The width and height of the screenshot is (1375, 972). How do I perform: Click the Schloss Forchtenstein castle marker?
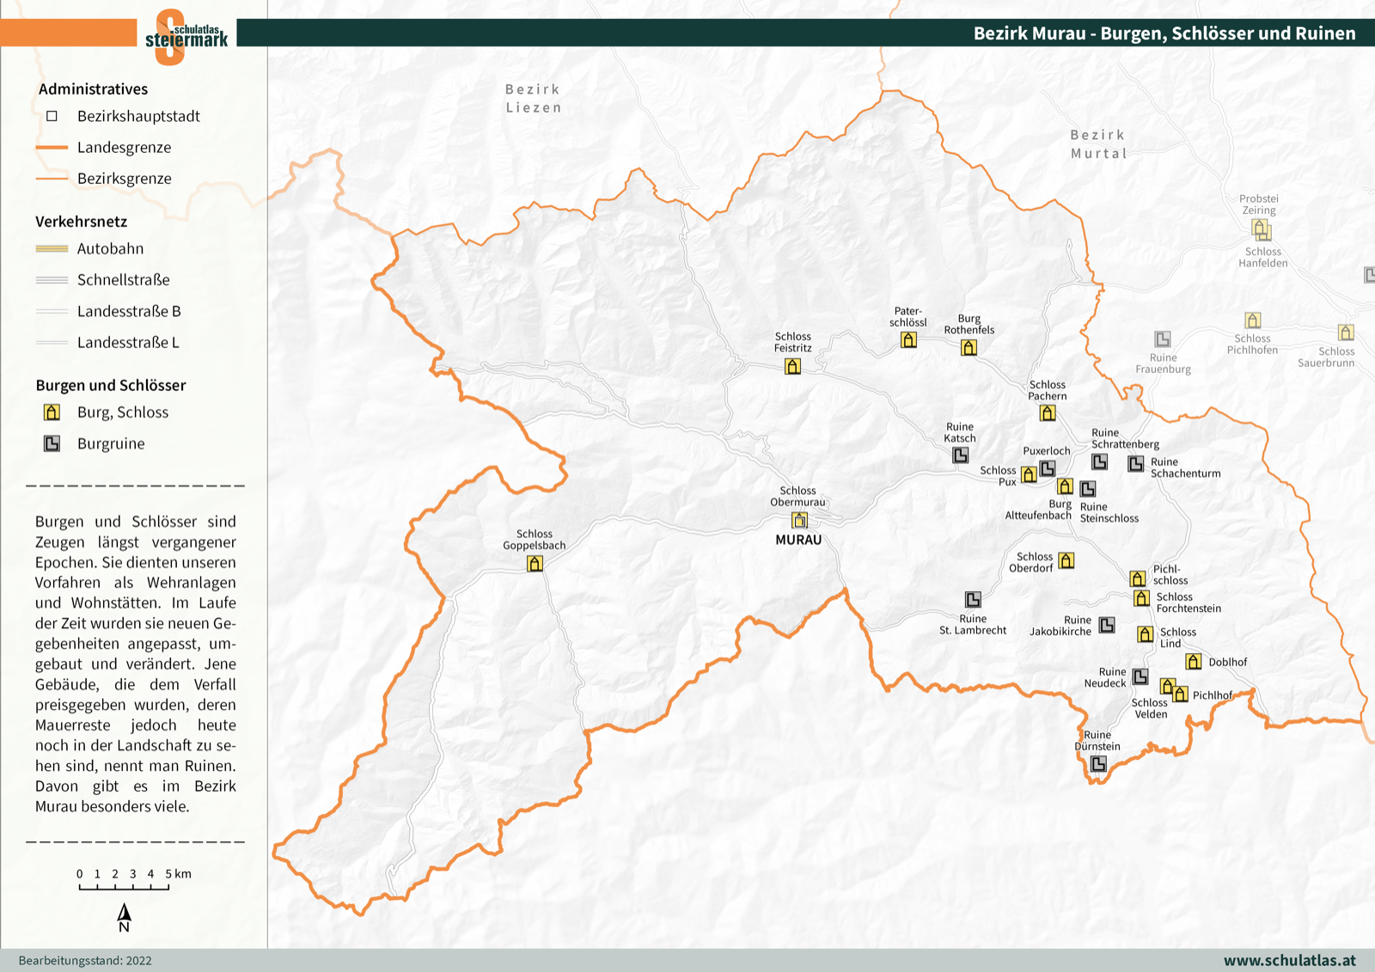(x=1141, y=598)
